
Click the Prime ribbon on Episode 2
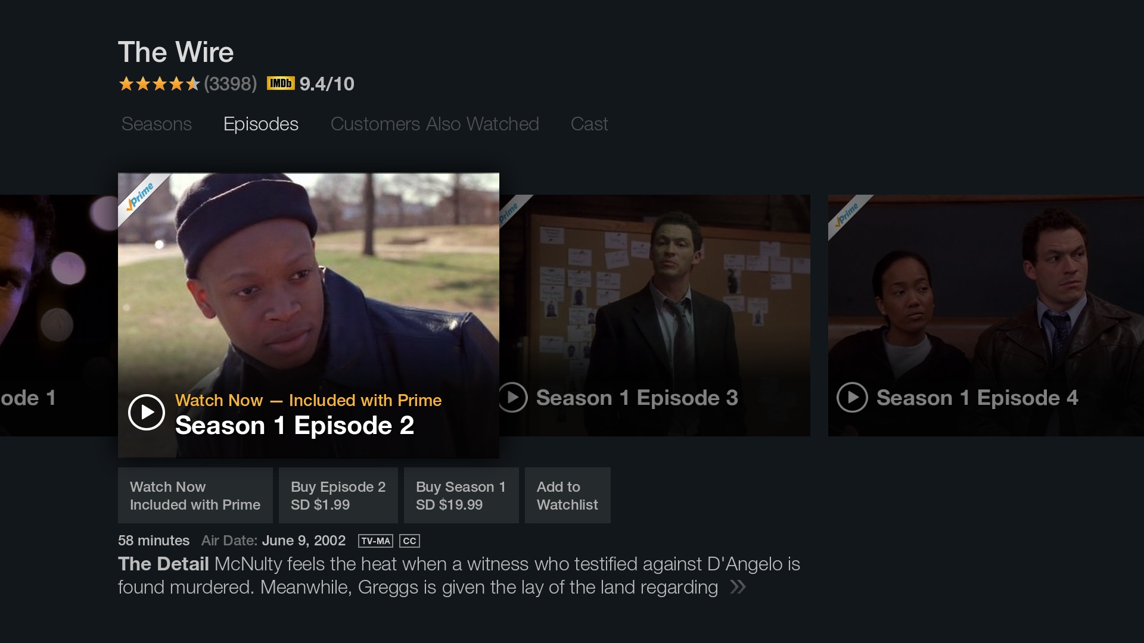(x=140, y=196)
